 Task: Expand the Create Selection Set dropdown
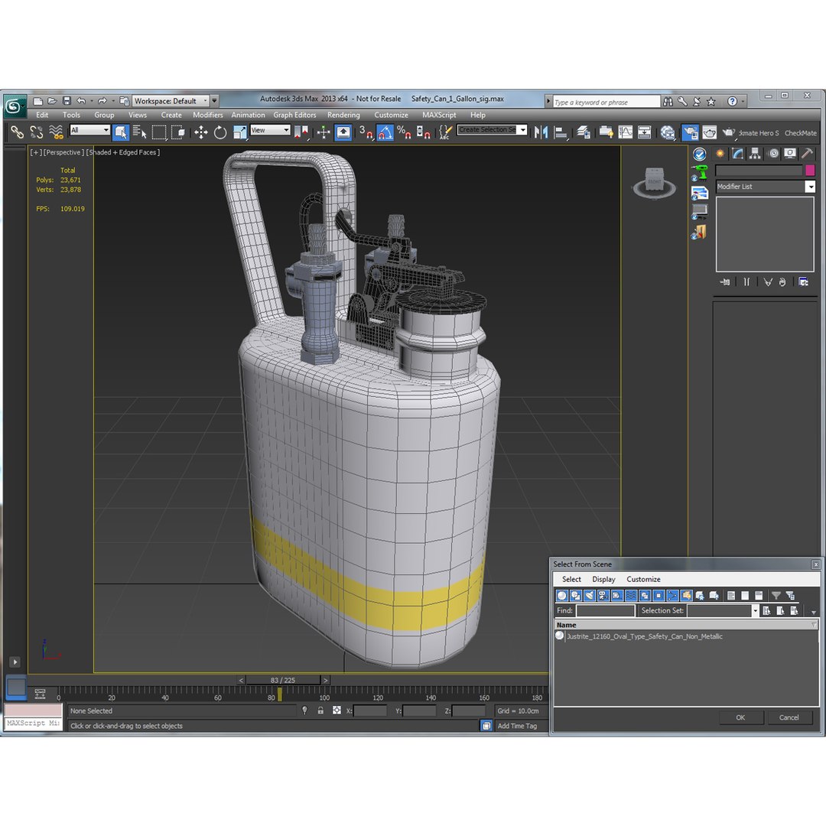(522, 129)
